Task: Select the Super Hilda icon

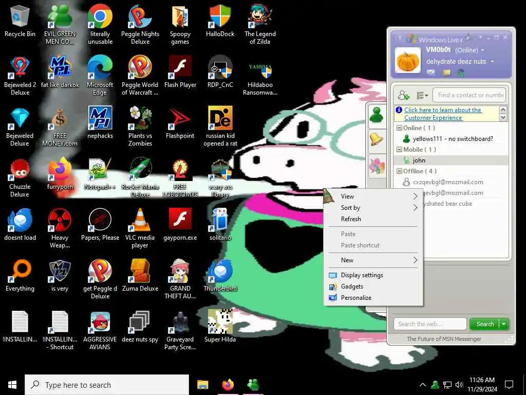Action: [x=220, y=327]
